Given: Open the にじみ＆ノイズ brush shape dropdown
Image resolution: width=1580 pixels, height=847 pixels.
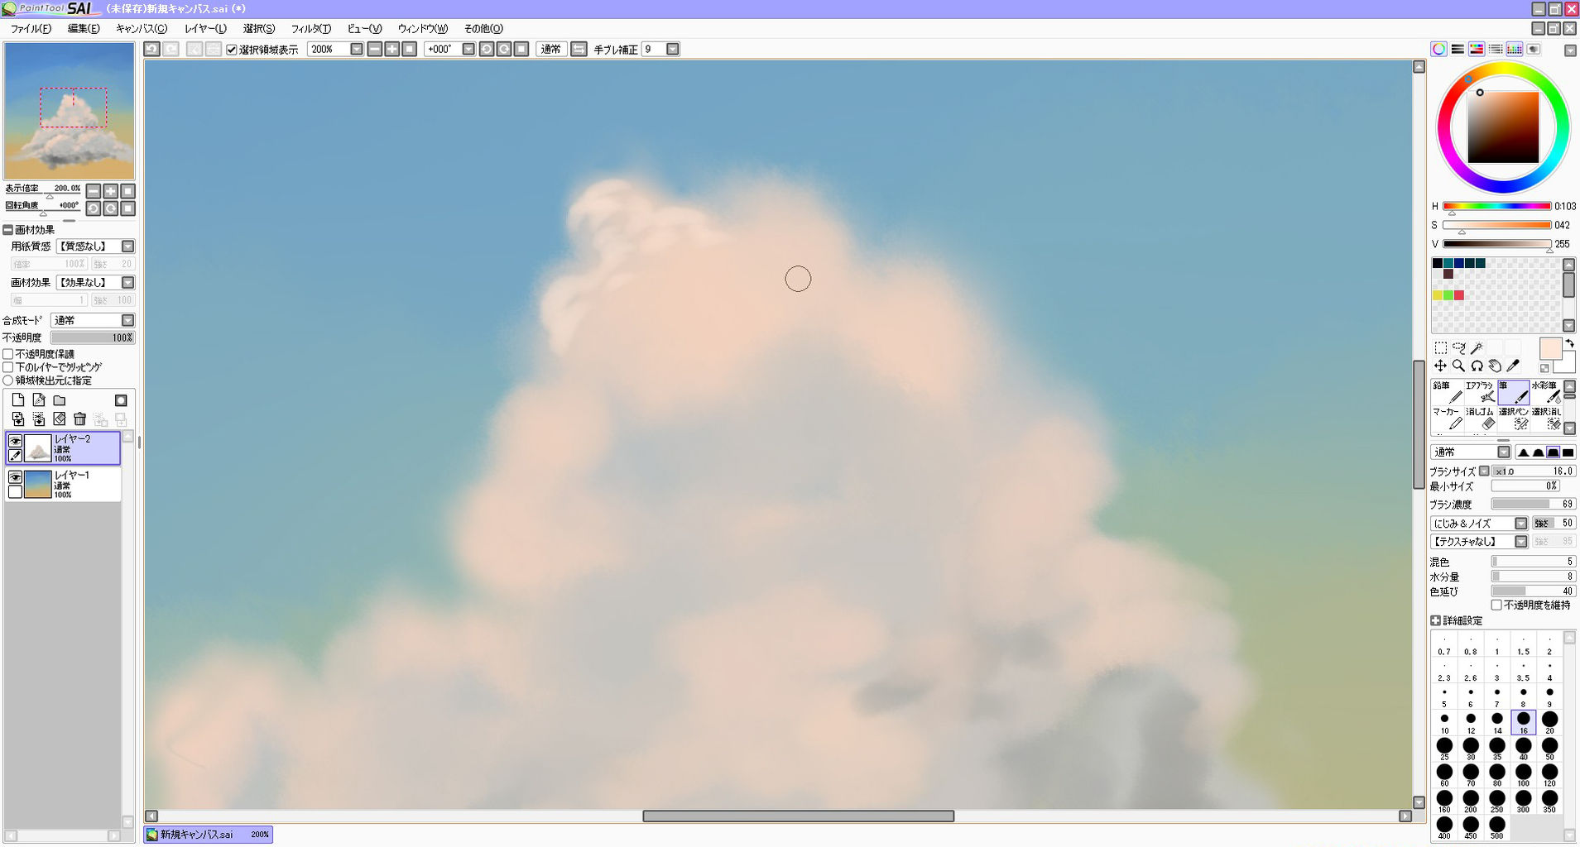Looking at the screenshot, I should coord(1521,524).
